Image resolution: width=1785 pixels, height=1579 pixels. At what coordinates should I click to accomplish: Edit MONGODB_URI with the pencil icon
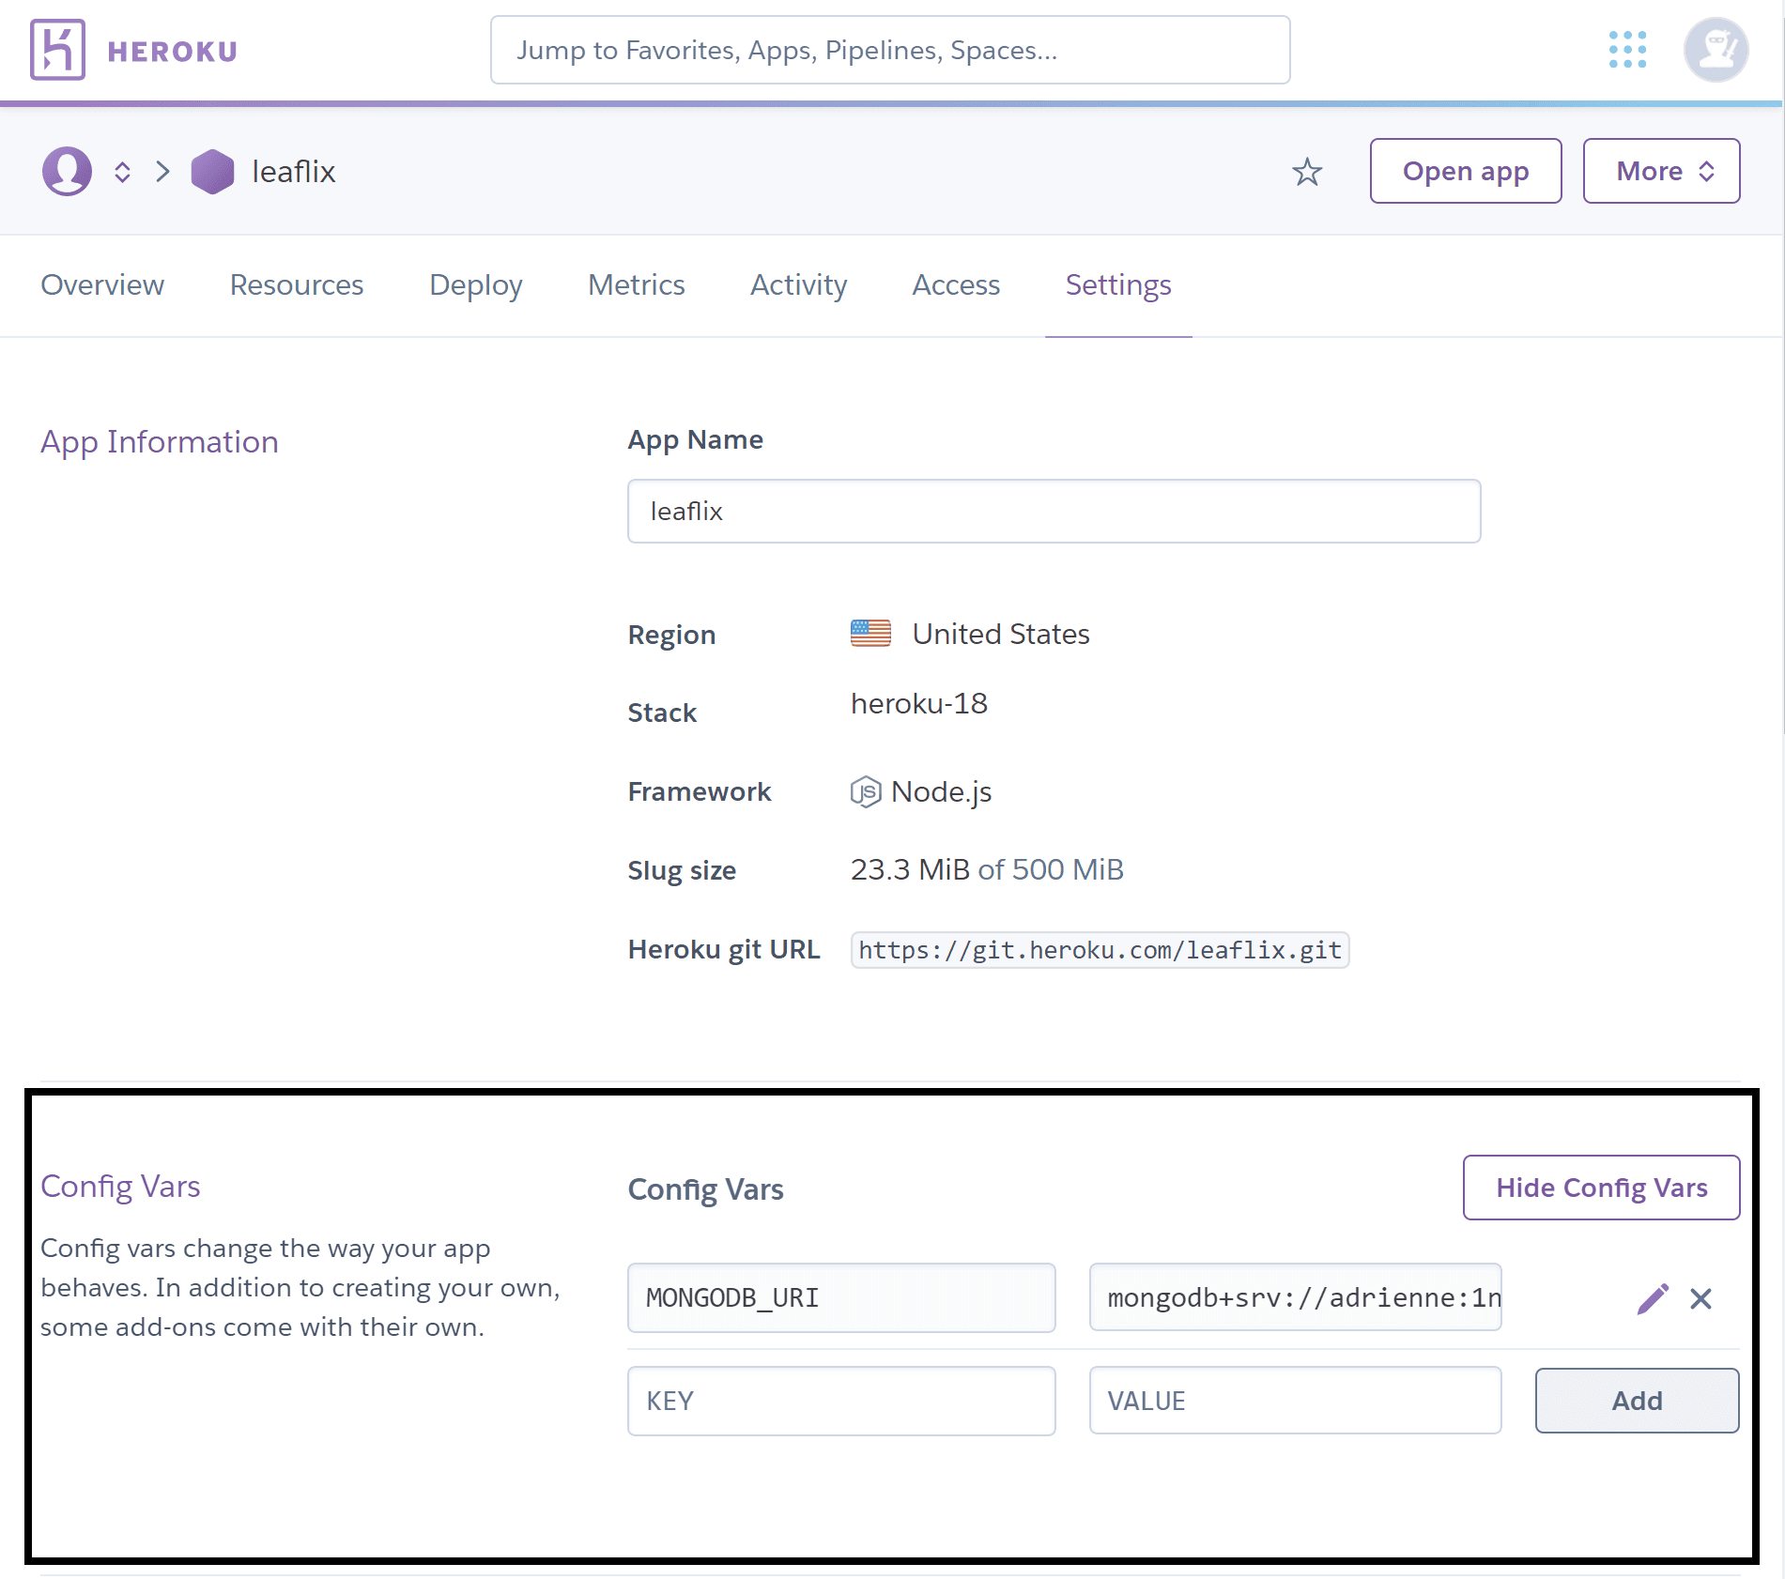coord(1652,1299)
